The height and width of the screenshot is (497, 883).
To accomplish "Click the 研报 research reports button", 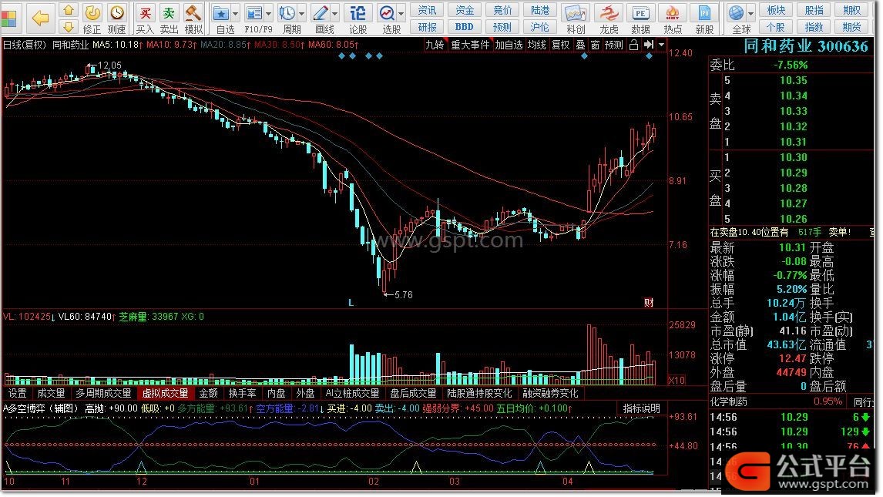I will click(x=427, y=27).
